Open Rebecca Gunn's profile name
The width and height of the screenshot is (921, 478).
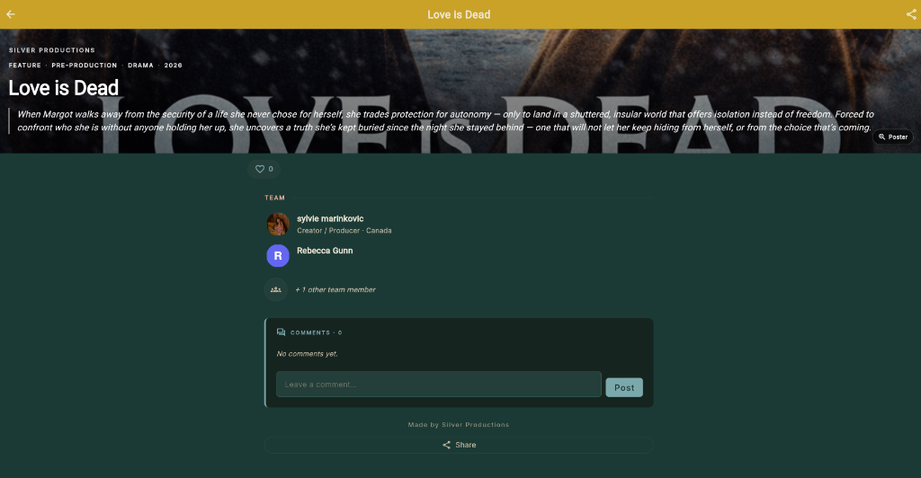point(325,251)
